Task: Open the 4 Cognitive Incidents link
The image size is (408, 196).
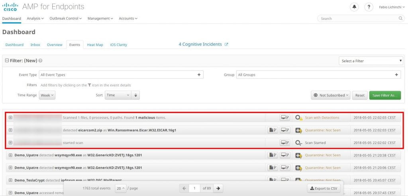Action: click(x=200, y=44)
